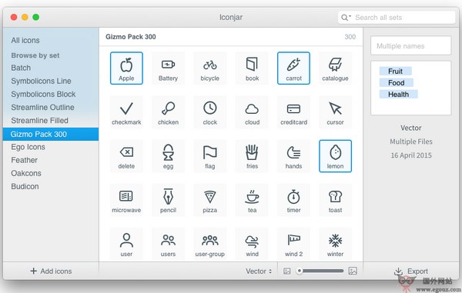The height and width of the screenshot is (293, 462).
Task: Open the Oakcons set
Action: click(x=26, y=173)
